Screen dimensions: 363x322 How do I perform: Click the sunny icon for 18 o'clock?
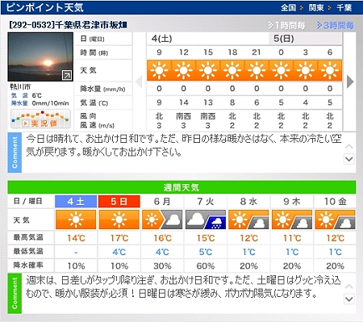pos(232,70)
